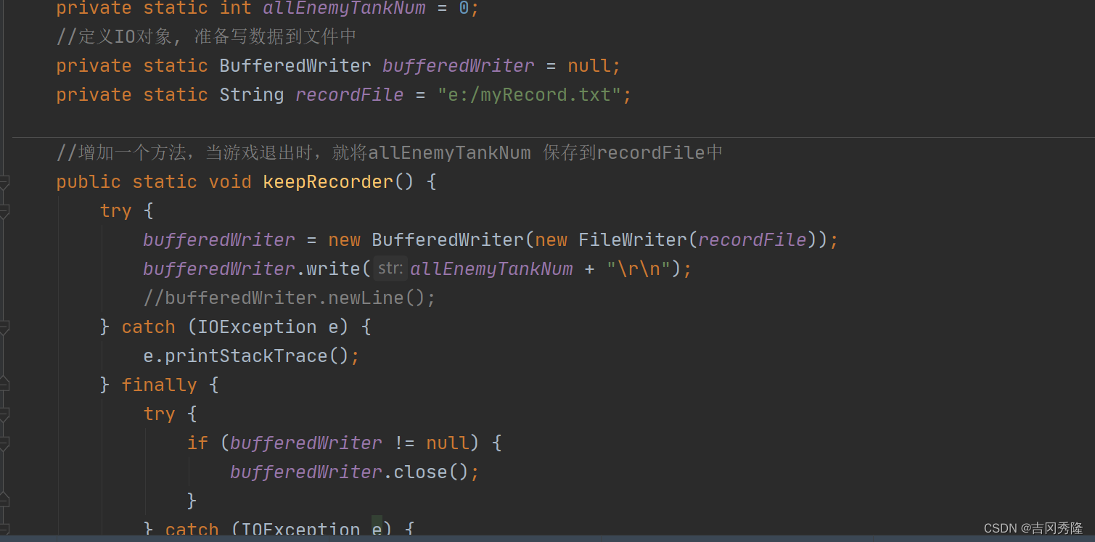Click null in the bufferedWriter declaration
Image resolution: width=1095 pixels, height=542 pixels.
589,65
